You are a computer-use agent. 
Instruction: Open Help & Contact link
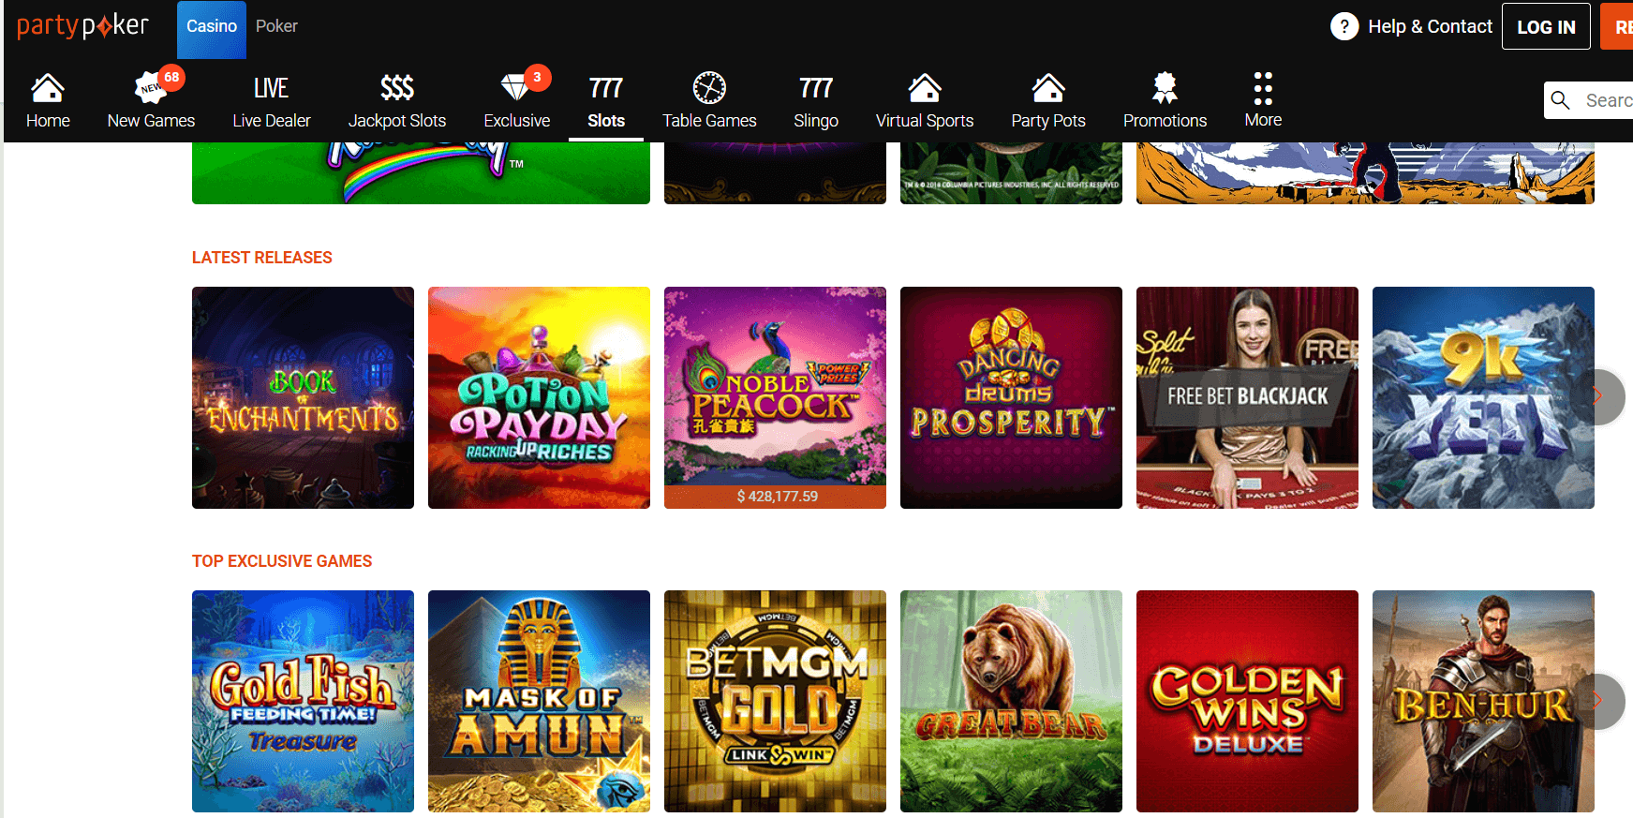click(x=1430, y=26)
